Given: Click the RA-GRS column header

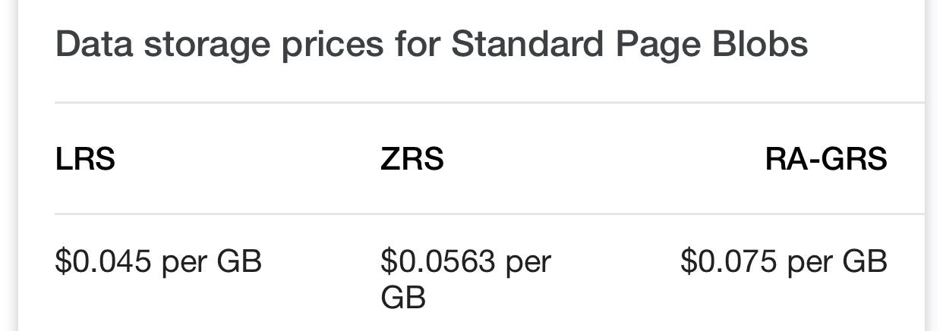Looking at the screenshot, I should 826,160.
